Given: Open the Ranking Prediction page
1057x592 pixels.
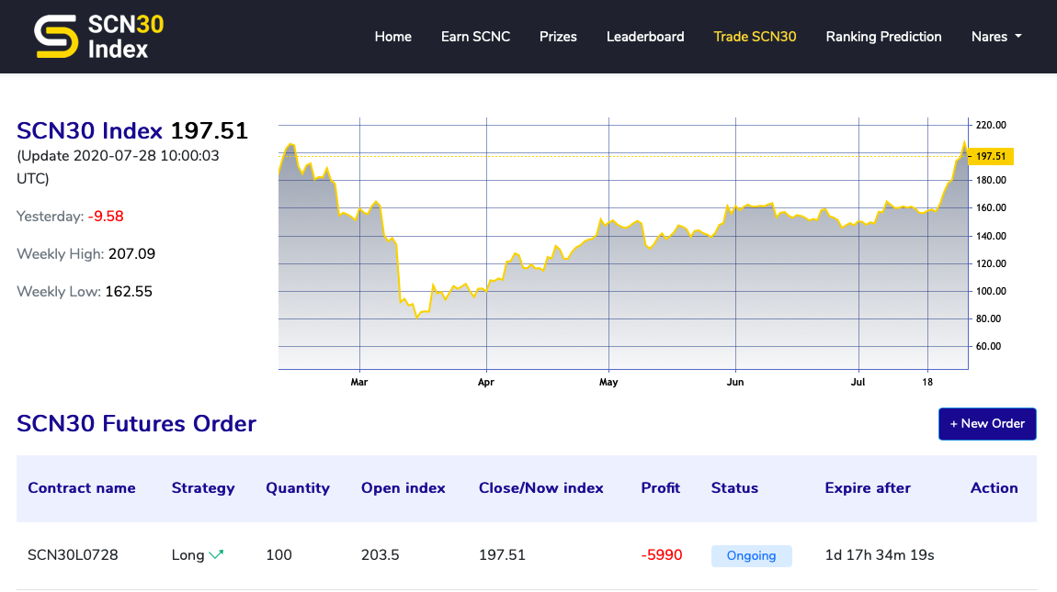Looking at the screenshot, I should [x=883, y=37].
